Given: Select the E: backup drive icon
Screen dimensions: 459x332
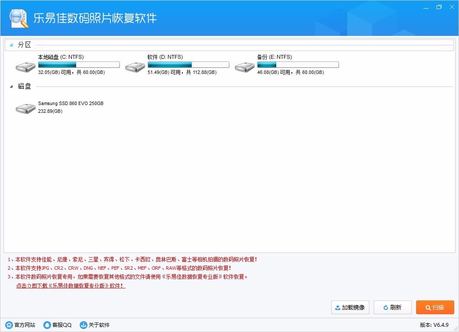Looking at the screenshot, I should coord(244,67).
